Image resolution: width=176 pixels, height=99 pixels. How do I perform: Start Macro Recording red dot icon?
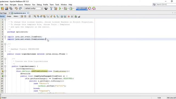69,16
